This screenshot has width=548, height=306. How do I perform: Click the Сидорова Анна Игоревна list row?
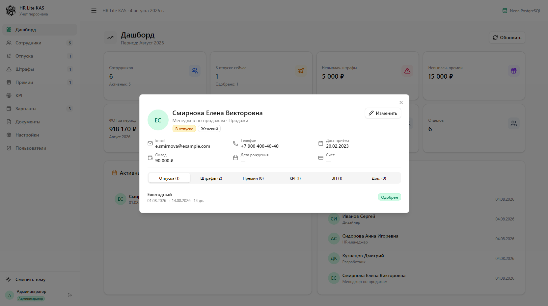(x=421, y=239)
